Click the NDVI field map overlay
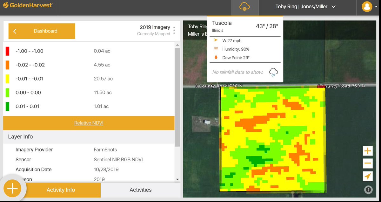Image resolution: width=381 pixels, height=202 pixels. pos(273,139)
